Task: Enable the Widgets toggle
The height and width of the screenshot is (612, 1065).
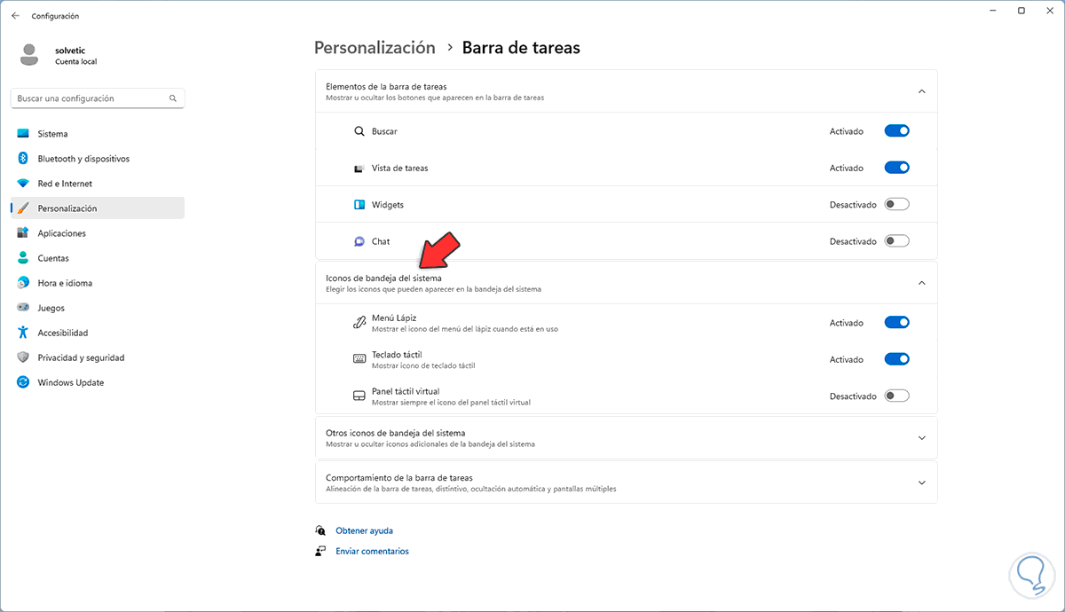Action: tap(896, 205)
